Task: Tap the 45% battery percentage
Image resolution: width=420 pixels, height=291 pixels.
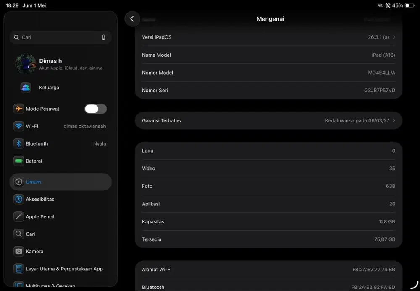Action: [397, 5]
